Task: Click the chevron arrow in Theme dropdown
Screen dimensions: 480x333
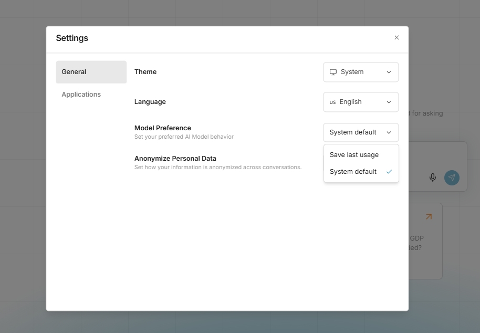Action: click(389, 72)
